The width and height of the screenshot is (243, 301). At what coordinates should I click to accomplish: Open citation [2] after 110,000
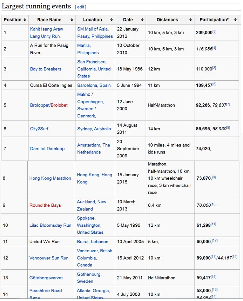click(214, 68)
